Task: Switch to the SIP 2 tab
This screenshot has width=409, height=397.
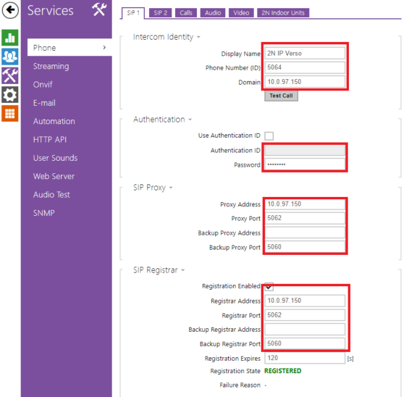Action: click(160, 13)
